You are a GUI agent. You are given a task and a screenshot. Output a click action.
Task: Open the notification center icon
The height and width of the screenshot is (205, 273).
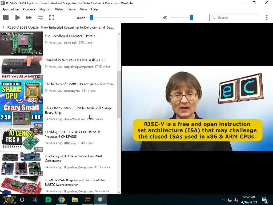pos(265,200)
